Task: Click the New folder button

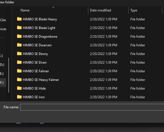Action: coord(7,2)
